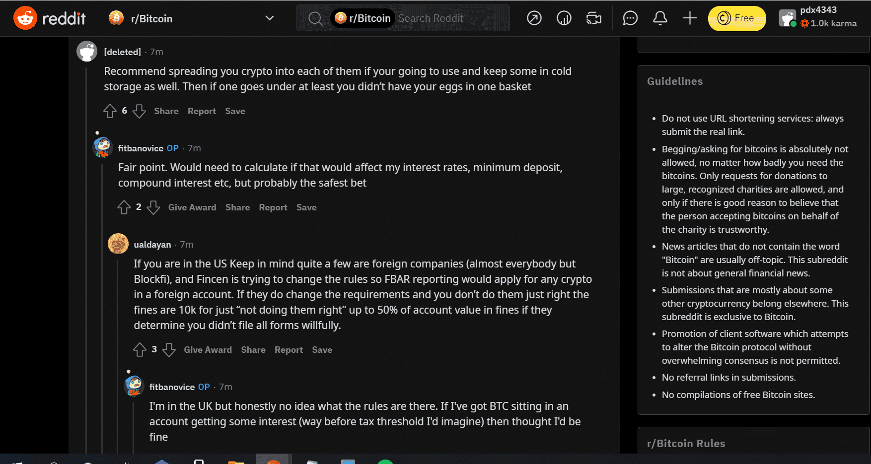Click the Free coins button
871x464 pixels.
point(737,18)
